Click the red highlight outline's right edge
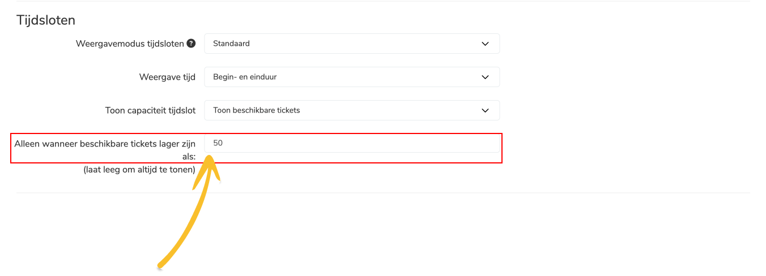Viewport: 766px width, 276px height. (502, 148)
